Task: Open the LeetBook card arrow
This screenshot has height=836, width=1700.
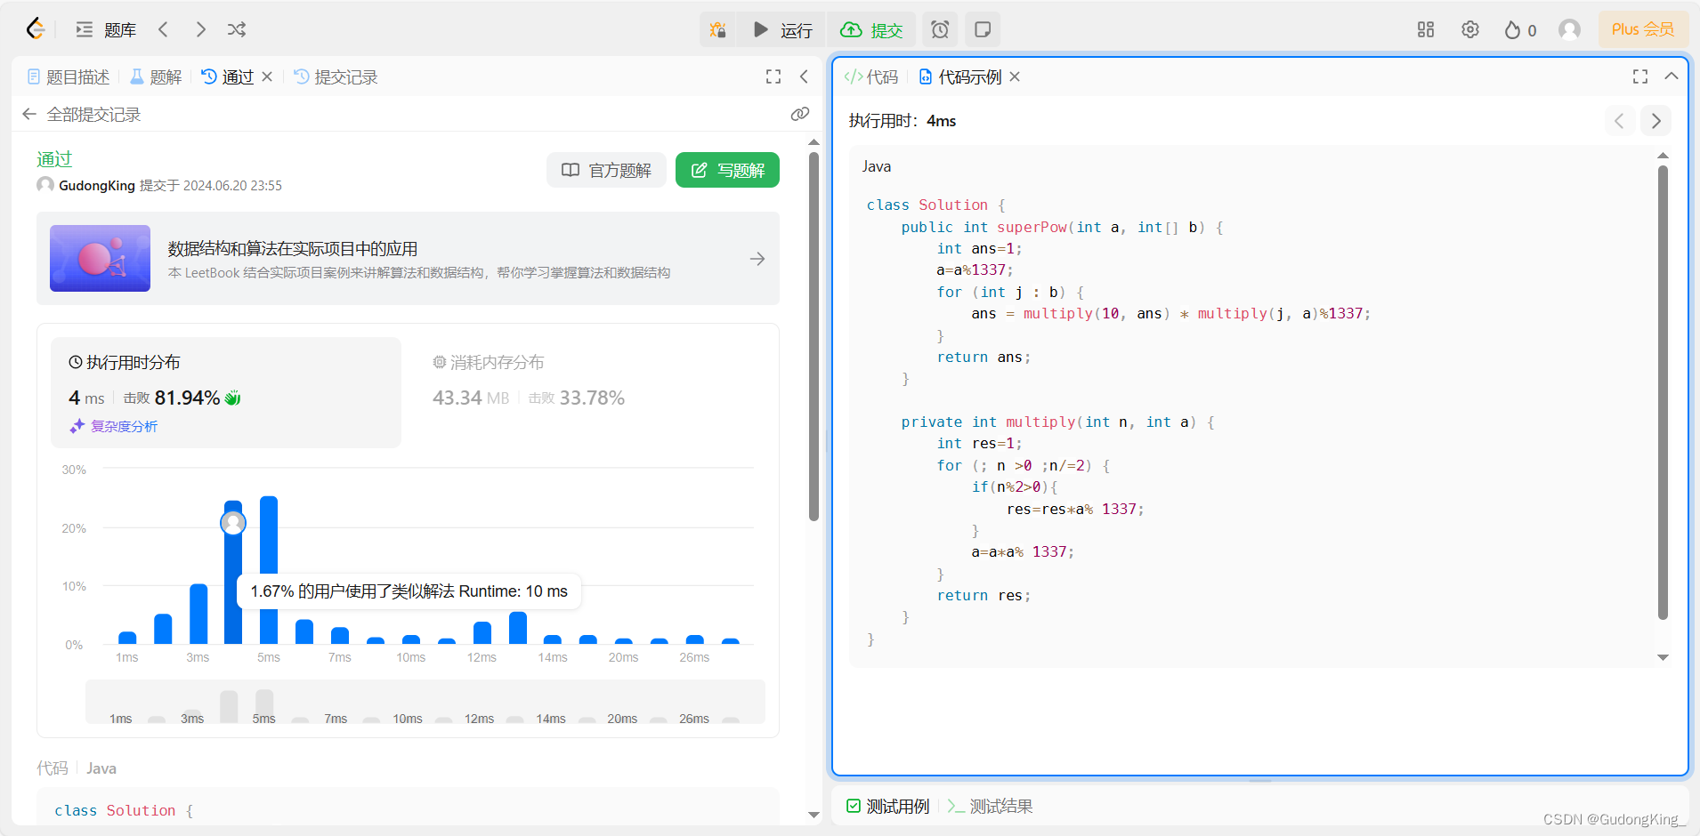Action: (x=757, y=258)
